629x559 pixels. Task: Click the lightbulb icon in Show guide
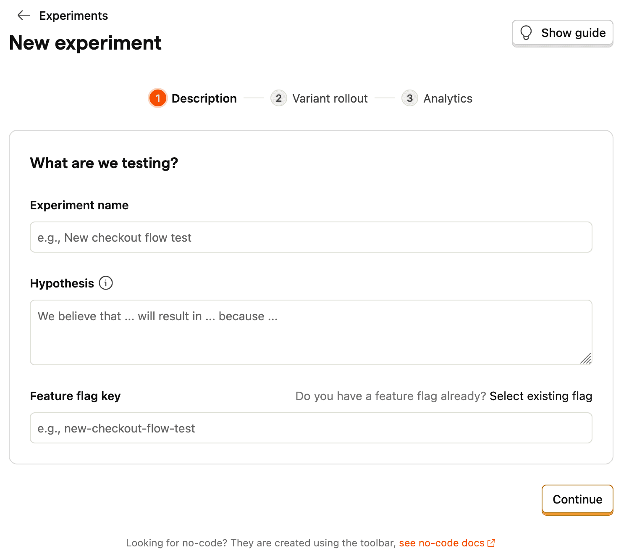point(526,33)
